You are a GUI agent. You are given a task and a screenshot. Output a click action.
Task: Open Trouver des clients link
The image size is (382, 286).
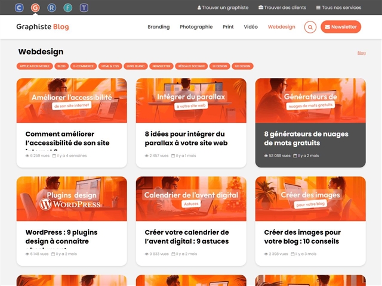pos(282,8)
